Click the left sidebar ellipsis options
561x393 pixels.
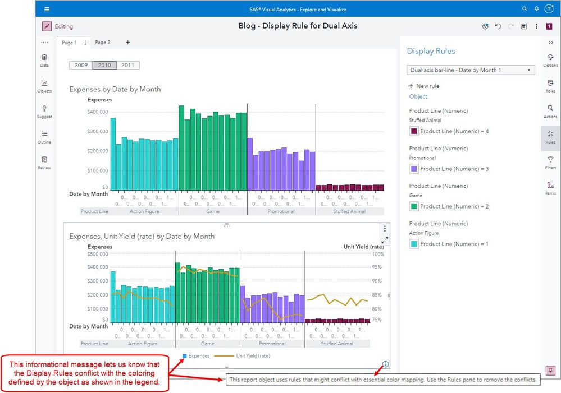(x=44, y=43)
